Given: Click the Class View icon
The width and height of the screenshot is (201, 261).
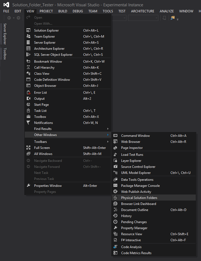Looking at the screenshot, I should (28, 74).
